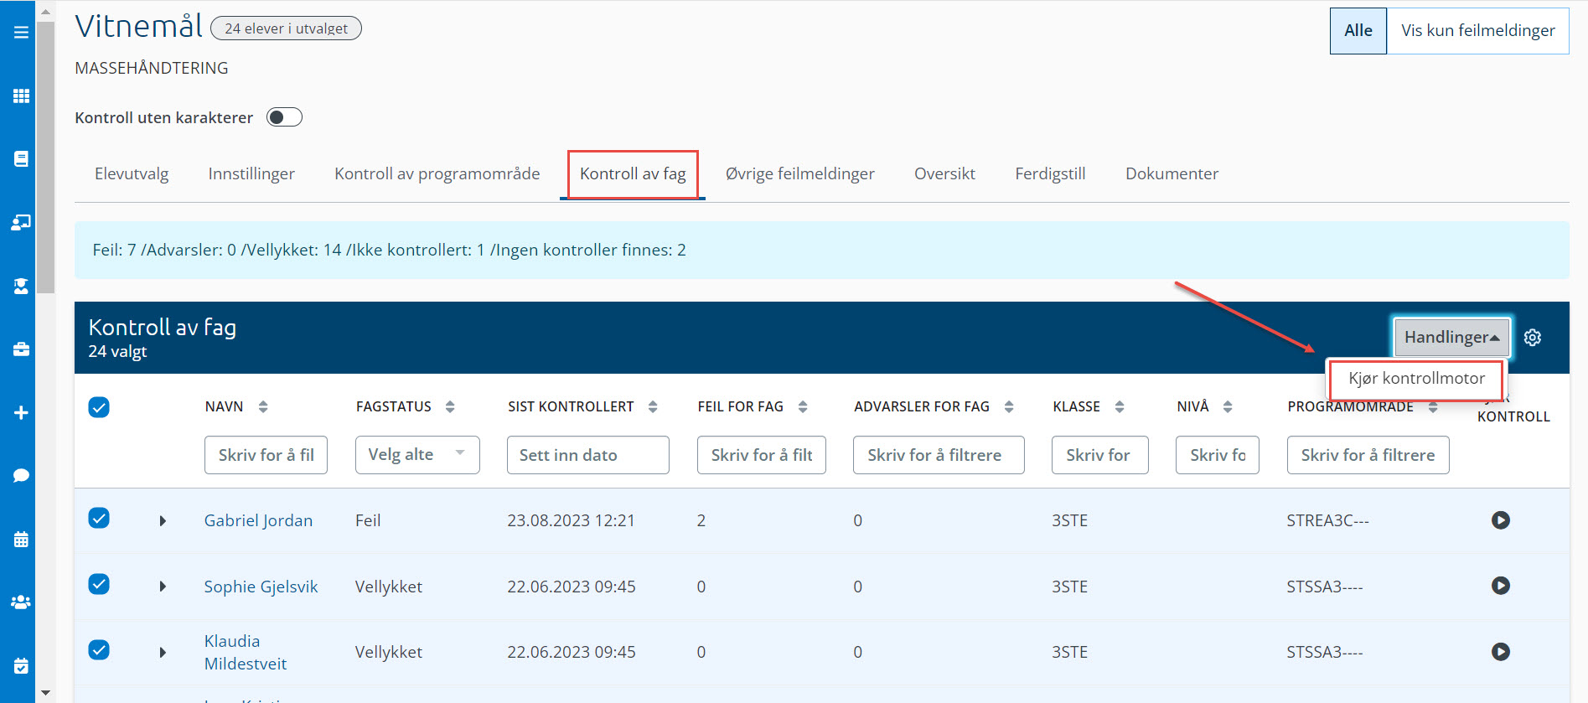Switch to Kontroll av fag tab
The image size is (1588, 703).
[x=633, y=173]
